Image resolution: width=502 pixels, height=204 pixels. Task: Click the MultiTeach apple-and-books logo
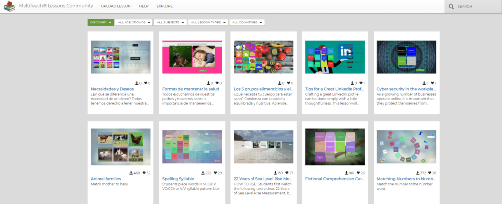pyautogui.click(x=10, y=6)
